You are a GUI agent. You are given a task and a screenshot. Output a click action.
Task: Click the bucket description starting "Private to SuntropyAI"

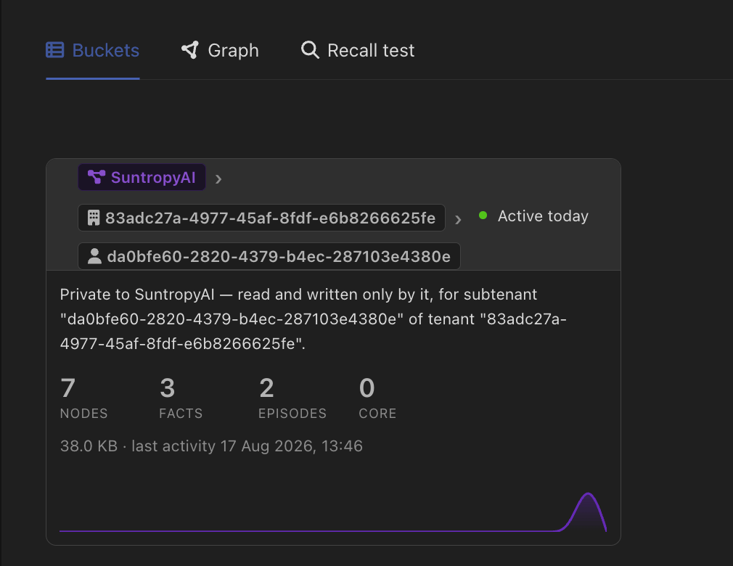[314, 319]
